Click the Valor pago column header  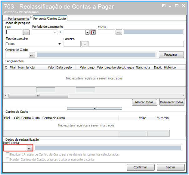[85, 68]
